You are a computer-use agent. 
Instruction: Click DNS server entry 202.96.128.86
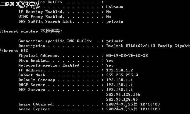point(122,99)
